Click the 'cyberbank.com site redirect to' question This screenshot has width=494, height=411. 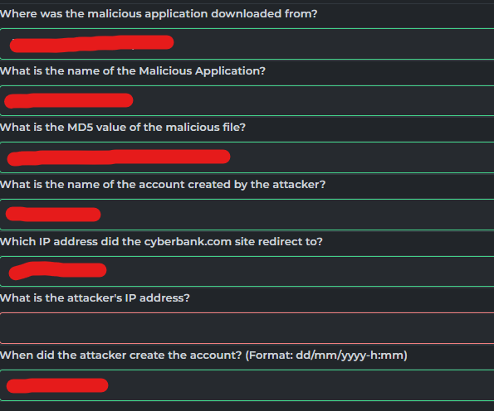[x=161, y=242]
